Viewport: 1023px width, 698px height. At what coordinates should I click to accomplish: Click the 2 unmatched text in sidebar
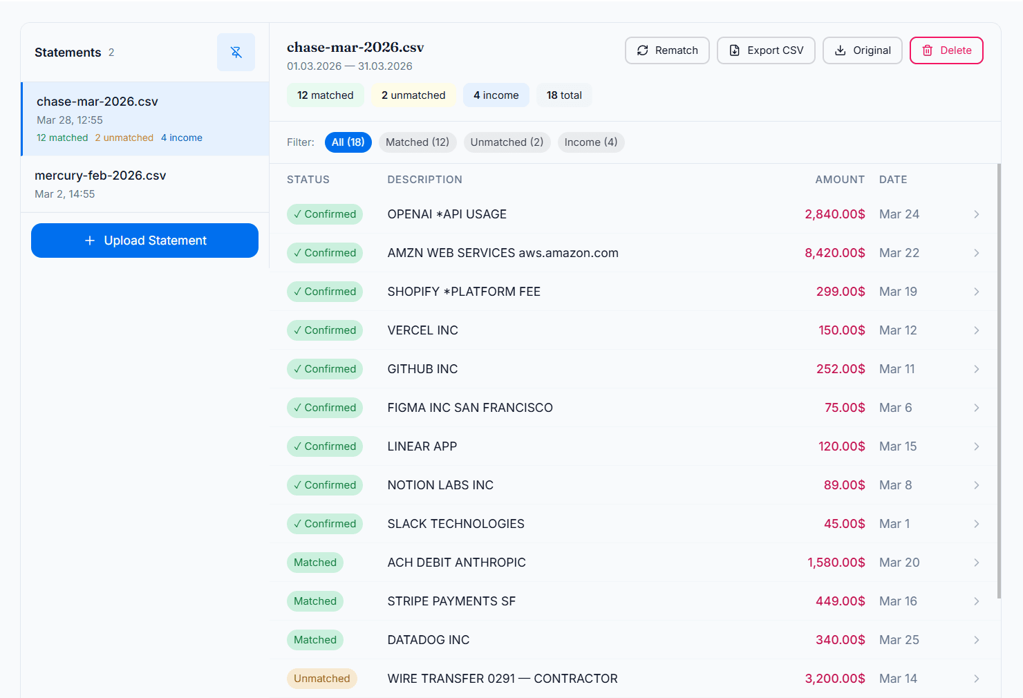tap(124, 138)
